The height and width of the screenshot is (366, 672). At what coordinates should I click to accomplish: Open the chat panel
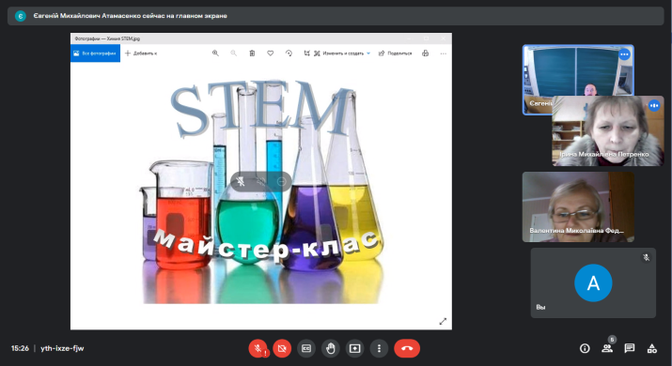click(x=629, y=348)
